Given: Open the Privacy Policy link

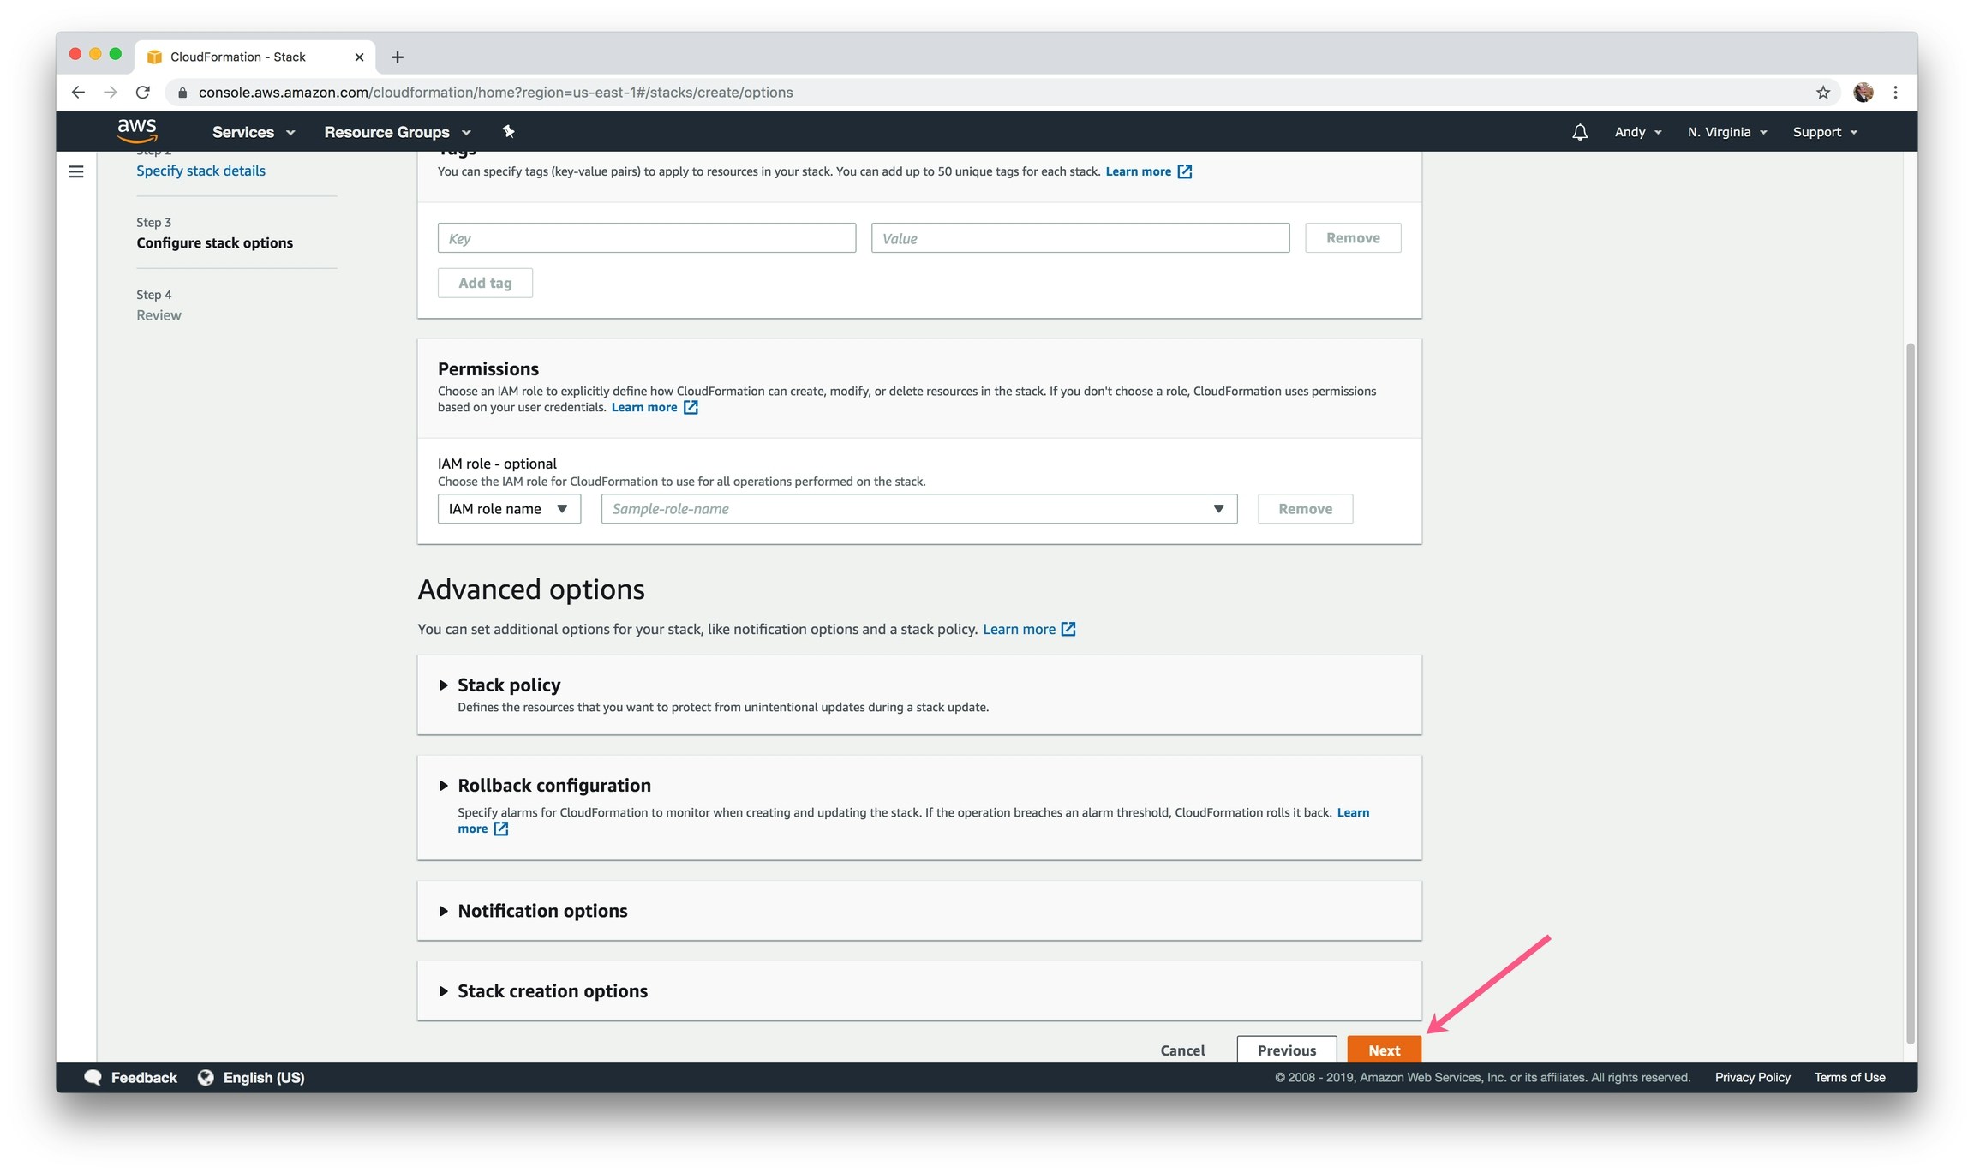Looking at the screenshot, I should click(x=1752, y=1077).
